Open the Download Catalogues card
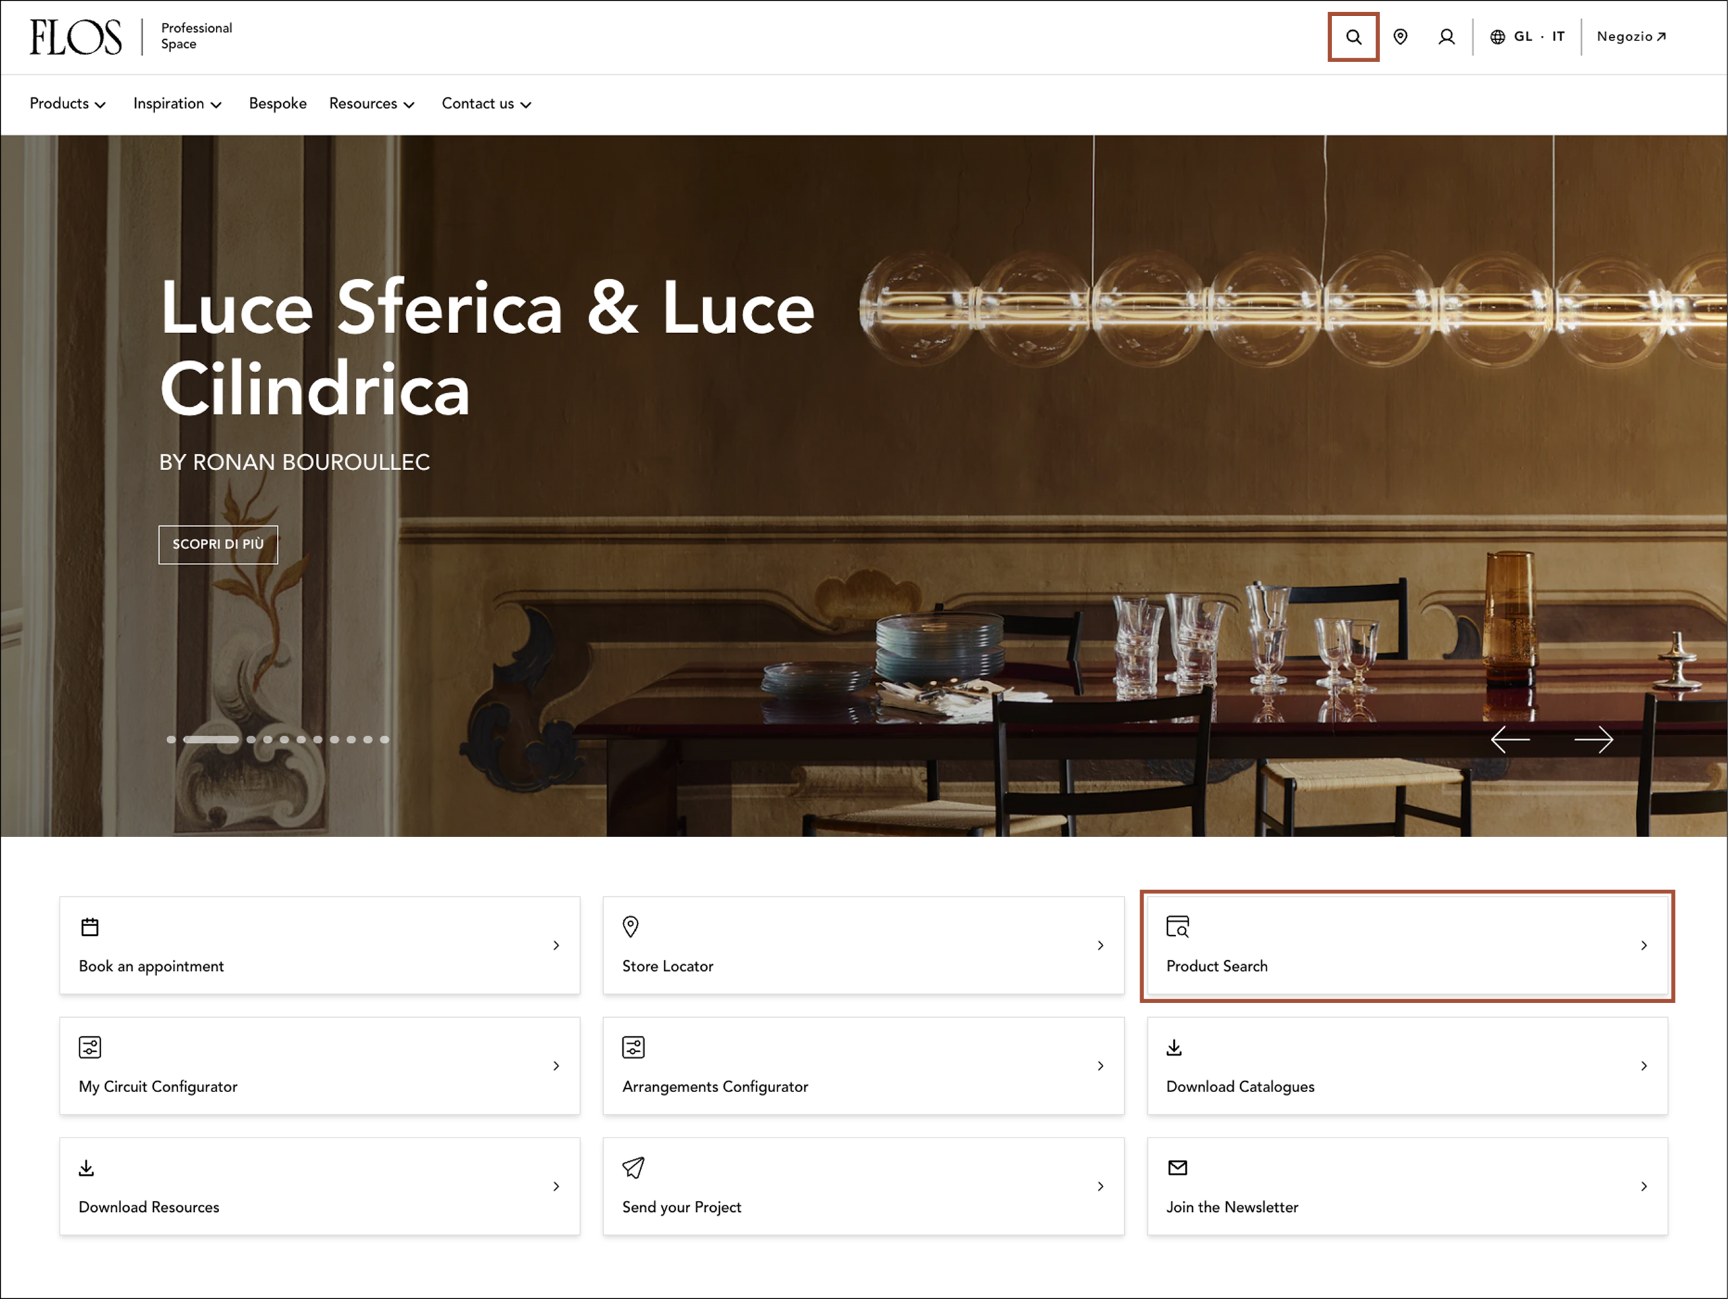 pos(1407,1066)
